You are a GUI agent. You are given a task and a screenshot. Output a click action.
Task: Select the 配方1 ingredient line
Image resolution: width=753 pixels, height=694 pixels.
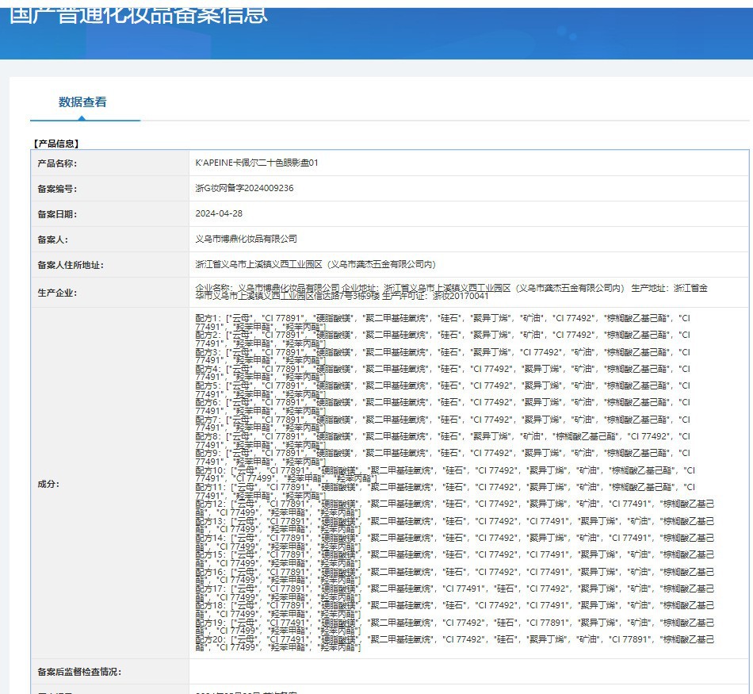click(443, 322)
